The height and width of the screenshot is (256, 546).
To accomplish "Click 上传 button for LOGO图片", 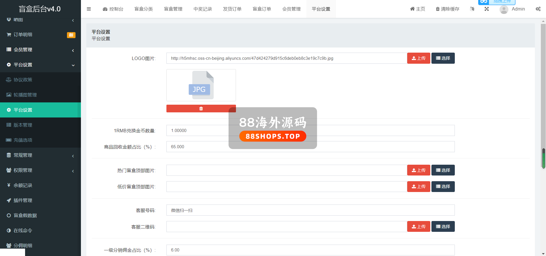I will (x=418, y=58).
